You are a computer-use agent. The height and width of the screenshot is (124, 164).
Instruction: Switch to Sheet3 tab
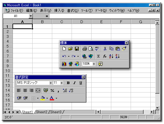pyautogui.click(x=56, y=112)
